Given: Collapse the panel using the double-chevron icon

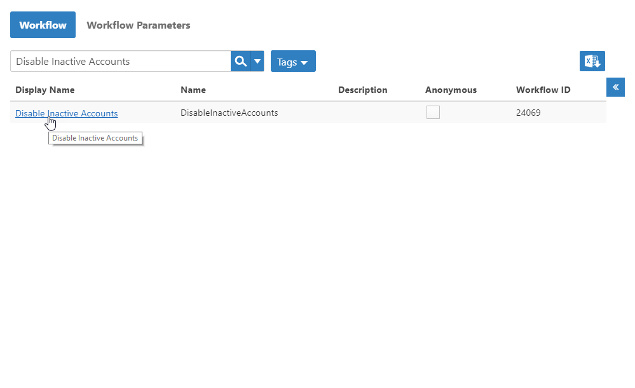Looking at the screenshot, I should point(615,87).
